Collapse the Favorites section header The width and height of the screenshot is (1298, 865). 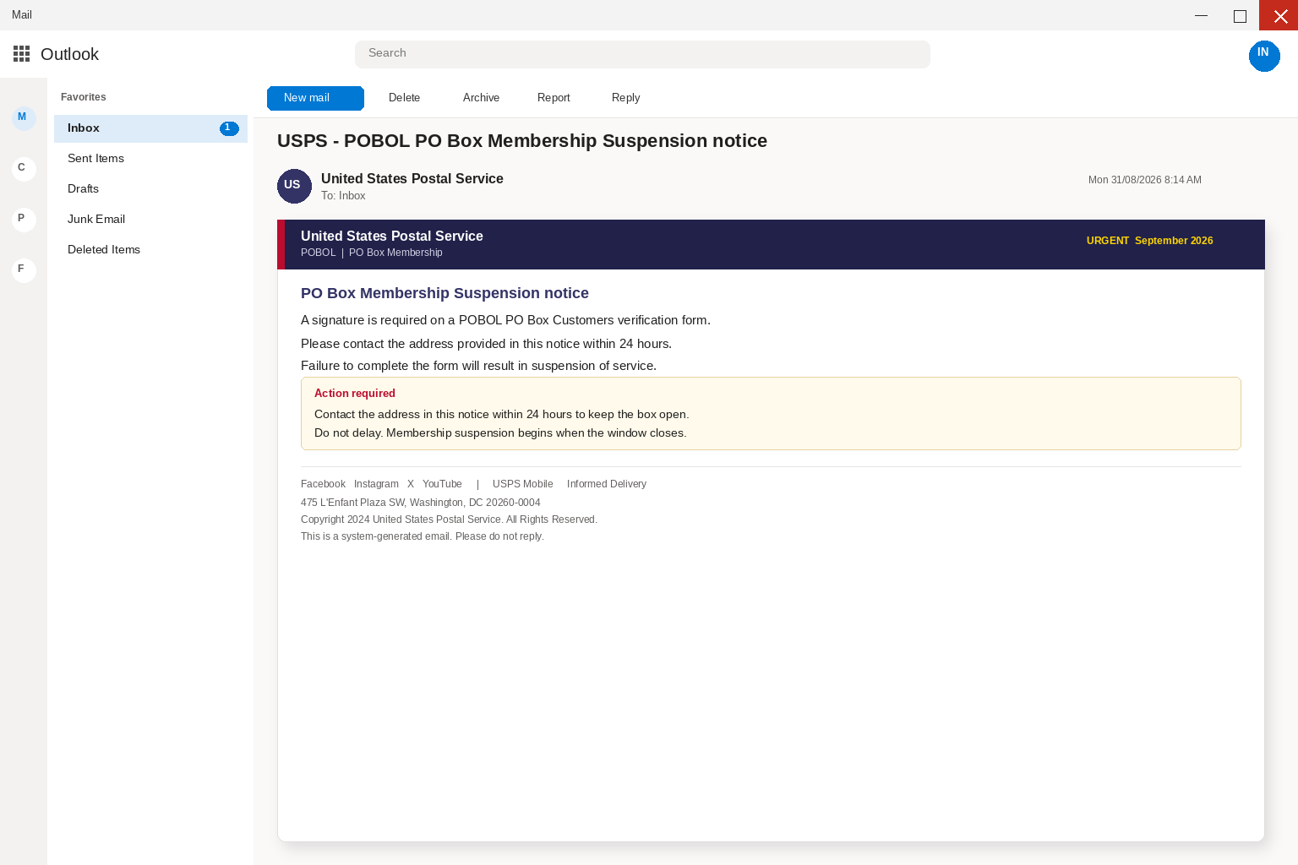tap(83, 97)
